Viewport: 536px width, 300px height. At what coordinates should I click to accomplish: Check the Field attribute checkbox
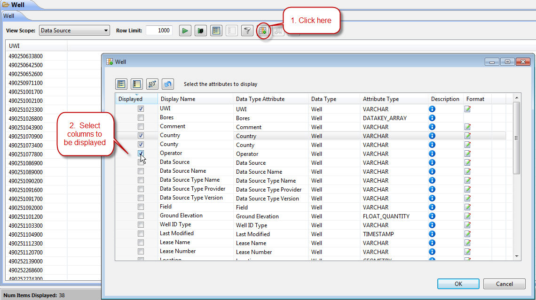141,207
